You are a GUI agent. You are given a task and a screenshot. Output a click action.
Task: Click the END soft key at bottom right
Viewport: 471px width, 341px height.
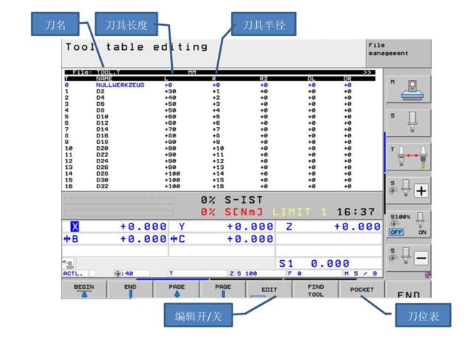[408, 290]
